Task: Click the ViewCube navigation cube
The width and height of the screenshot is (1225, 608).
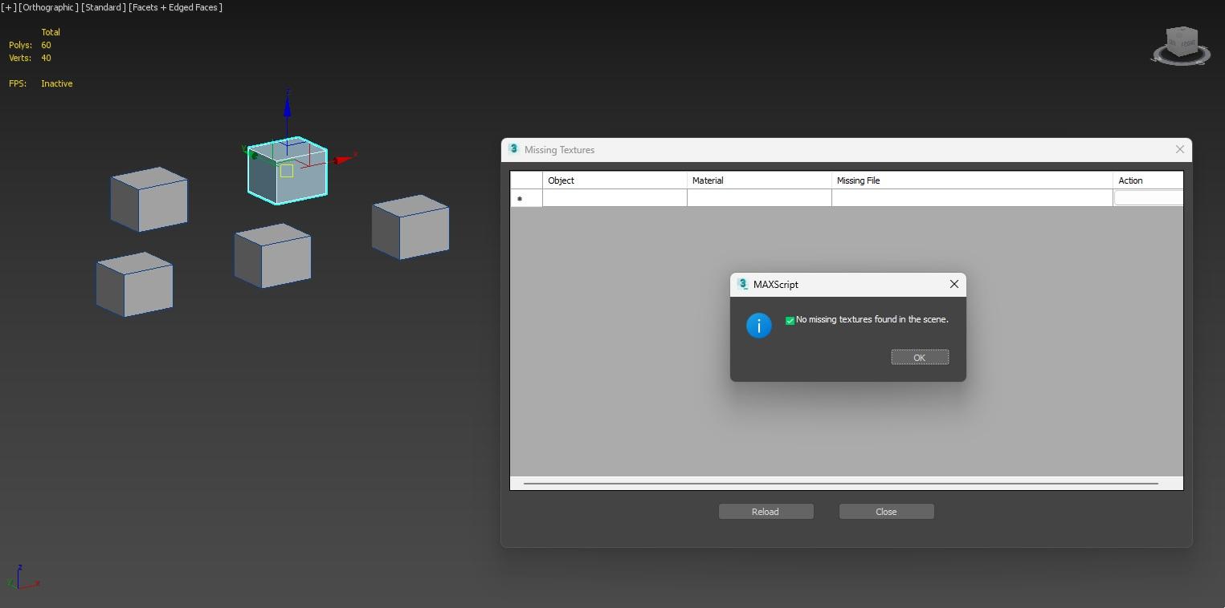Action: (x=1181, y=43)
